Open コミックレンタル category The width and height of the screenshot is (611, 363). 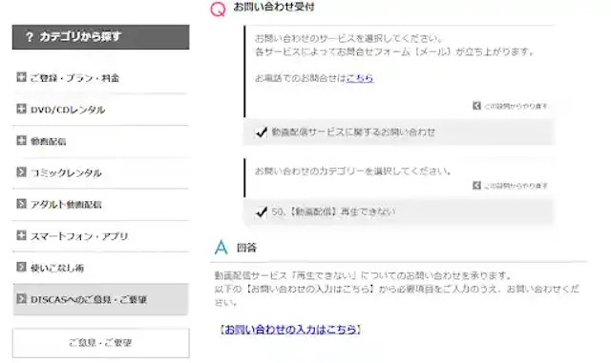coord(66,173)
